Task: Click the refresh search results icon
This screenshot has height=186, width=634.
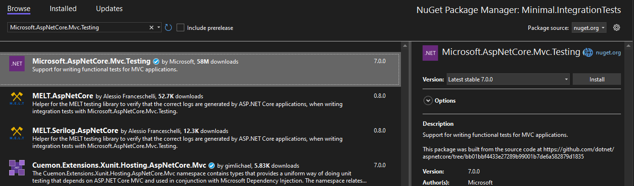Action: pyautogui.click(x=168, y=27)
